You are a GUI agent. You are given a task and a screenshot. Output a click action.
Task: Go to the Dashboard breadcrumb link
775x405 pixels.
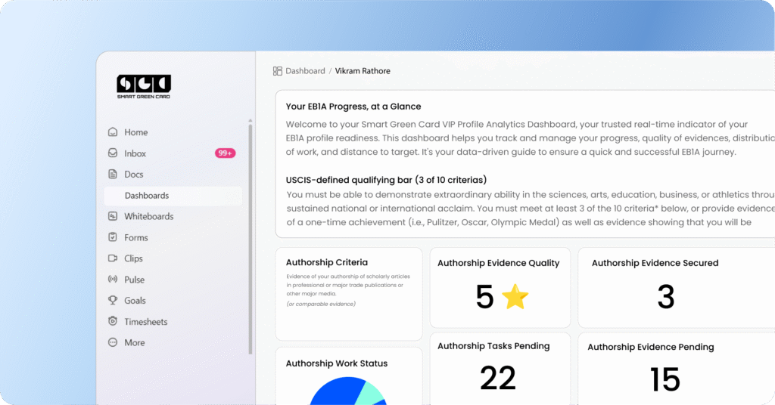pyautogui.click(x=305, y=71)
